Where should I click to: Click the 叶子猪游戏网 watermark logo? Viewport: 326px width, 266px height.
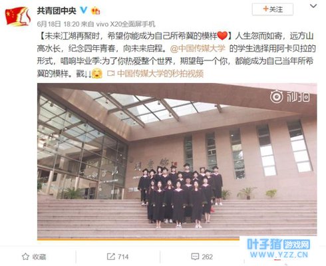click(x=279, y=249)
